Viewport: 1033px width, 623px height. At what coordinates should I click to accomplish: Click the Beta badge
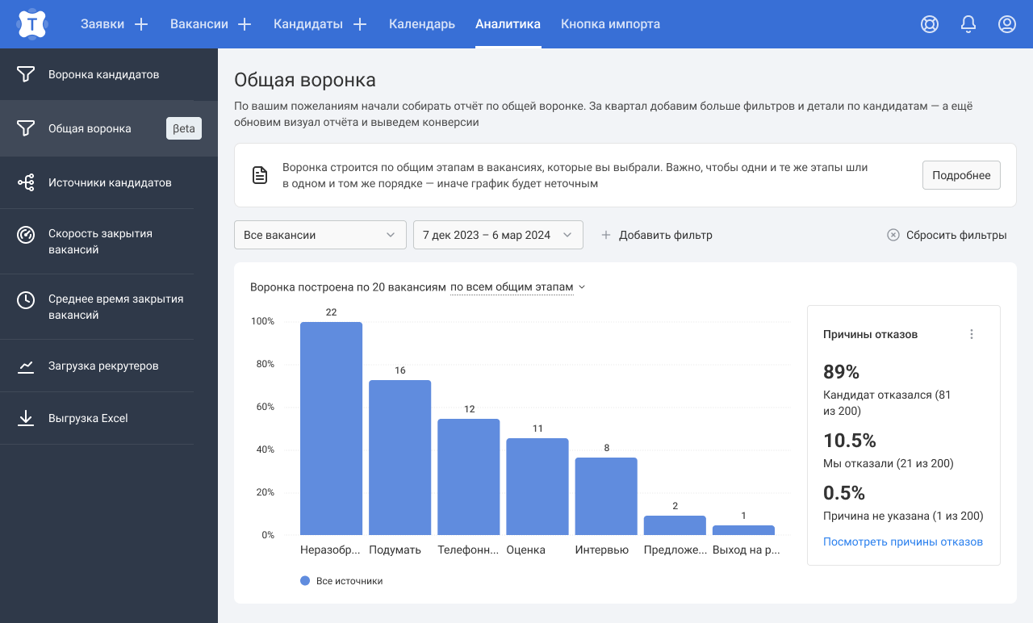point(184,128)
